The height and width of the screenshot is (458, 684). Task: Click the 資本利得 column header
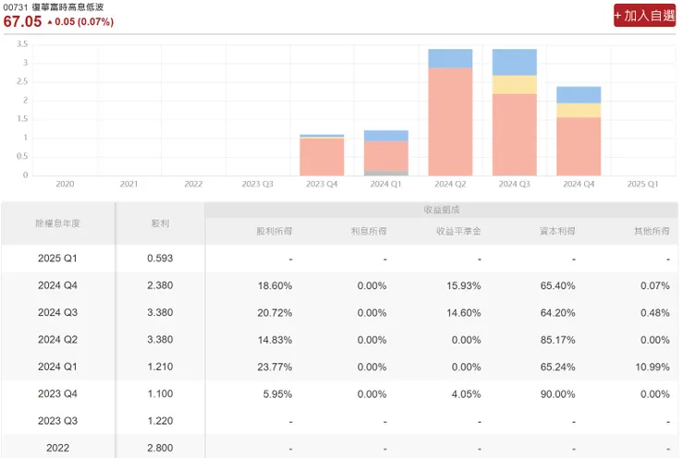[x=557, y=231]
